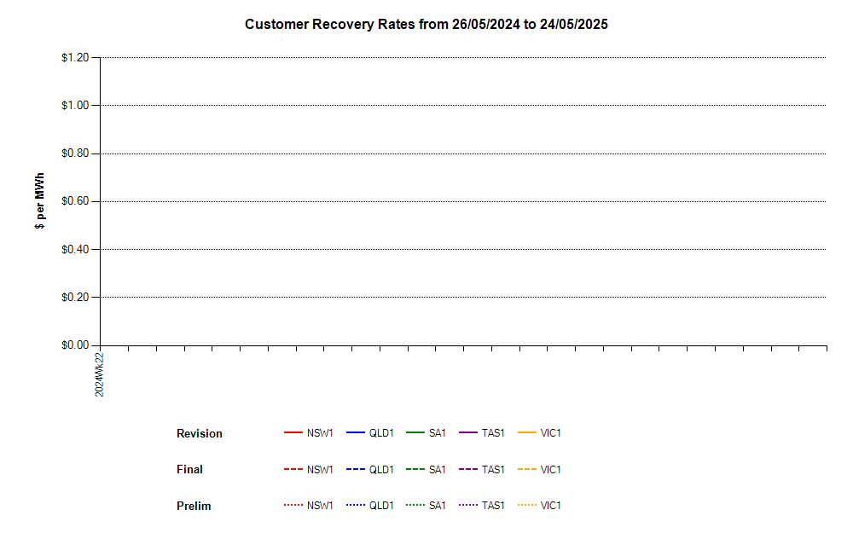Toggle the dashed blue QLD1 Final series

[356, 469]
